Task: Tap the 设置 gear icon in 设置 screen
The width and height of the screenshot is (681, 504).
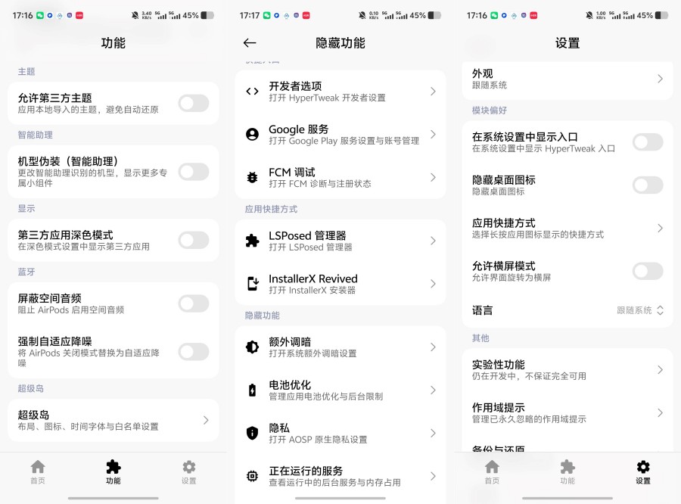Action: coord(643,467)
